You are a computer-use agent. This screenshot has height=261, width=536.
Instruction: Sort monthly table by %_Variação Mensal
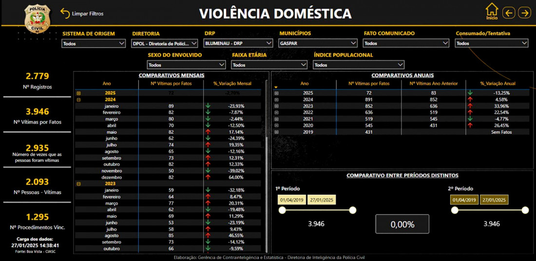(x=232, y=83)
